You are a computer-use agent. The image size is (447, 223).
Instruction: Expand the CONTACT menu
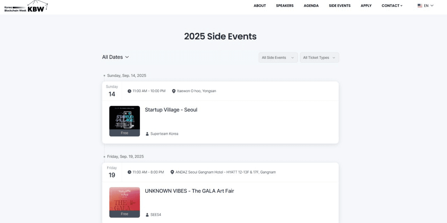pos(392,6)
